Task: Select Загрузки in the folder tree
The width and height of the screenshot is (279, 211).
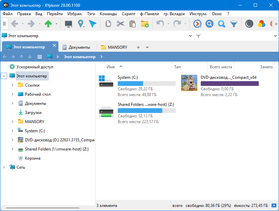Action: click(33, 113)
